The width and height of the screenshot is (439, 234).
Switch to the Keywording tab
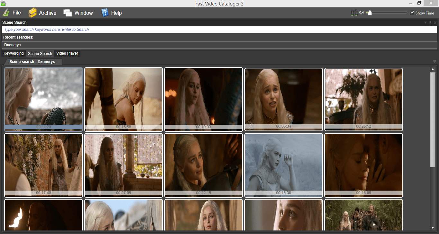click(x=13, y=53)
